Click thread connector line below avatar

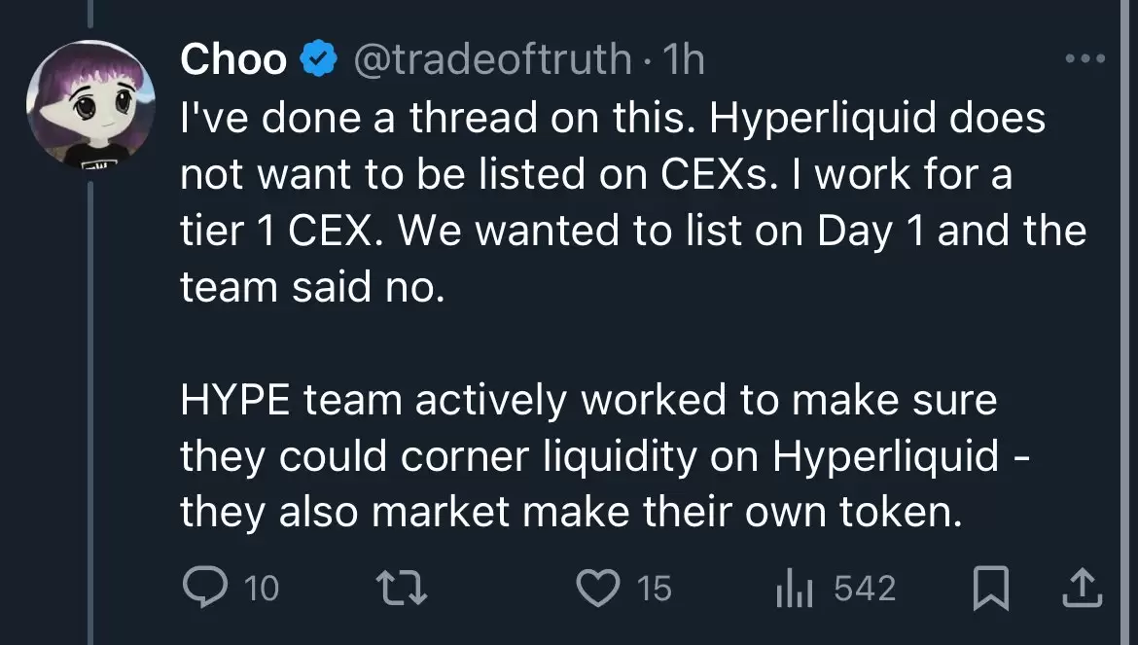pyautogui.click(x=90, y=412)
